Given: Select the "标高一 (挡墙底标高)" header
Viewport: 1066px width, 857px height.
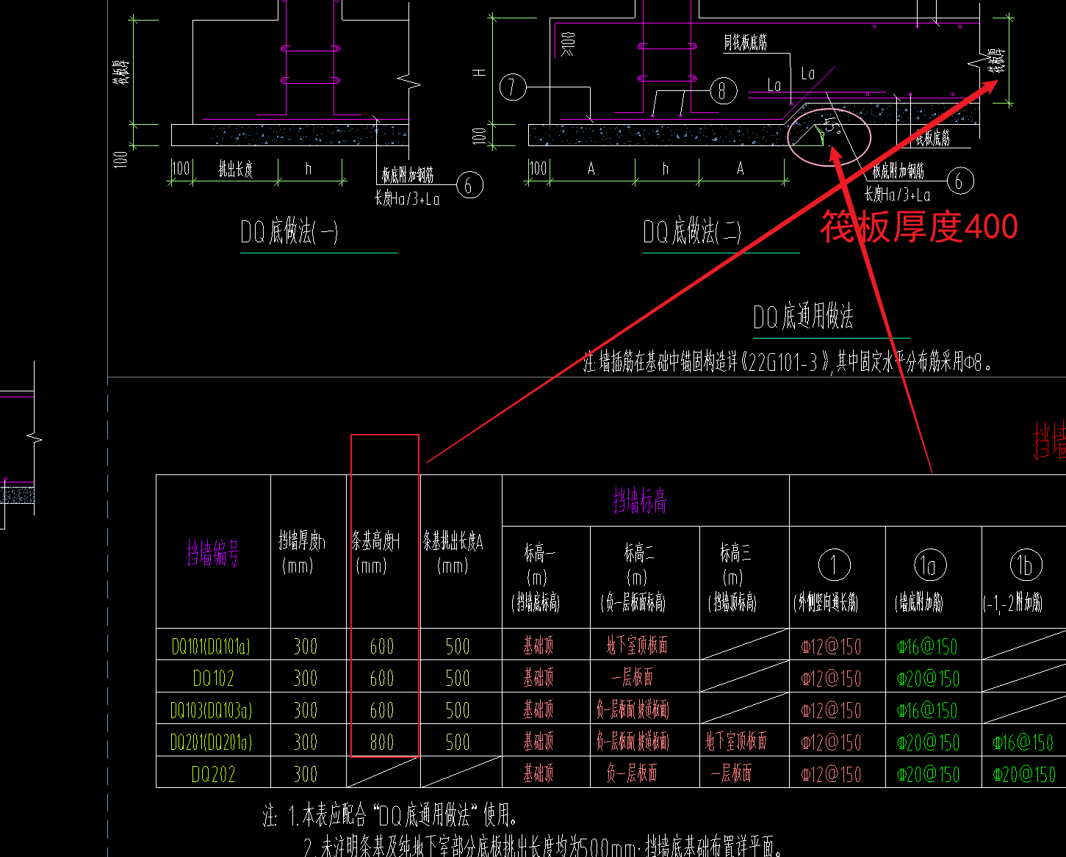Looking at the screenshot, I should click(x=536, y=578).
